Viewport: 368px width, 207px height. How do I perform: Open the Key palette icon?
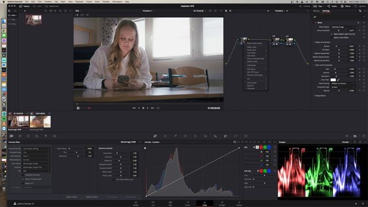tap(225, 136)
